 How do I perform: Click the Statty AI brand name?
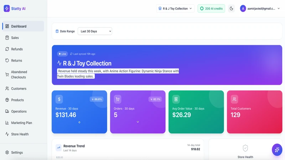point(19,9)
